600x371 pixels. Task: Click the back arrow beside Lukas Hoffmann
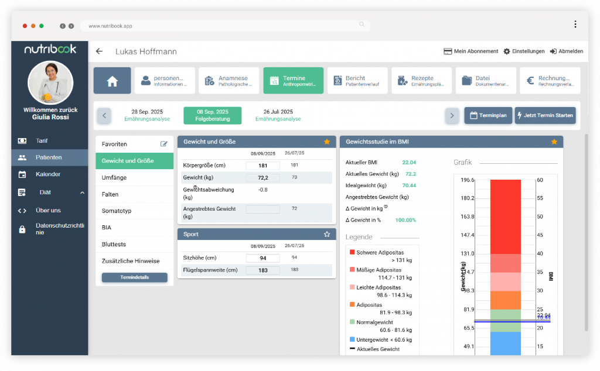(x=99, y=51)
